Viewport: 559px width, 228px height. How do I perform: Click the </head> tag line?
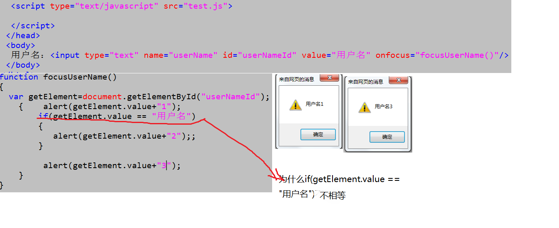pos(23,36)
